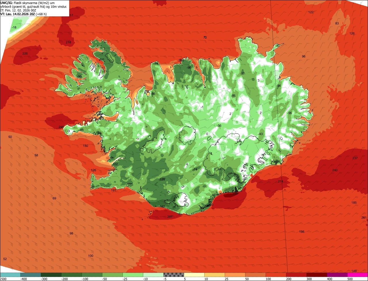
Task: Select the dark red 300 to 400 swatch
Action: pyautogui.click(x=317, y=275)
